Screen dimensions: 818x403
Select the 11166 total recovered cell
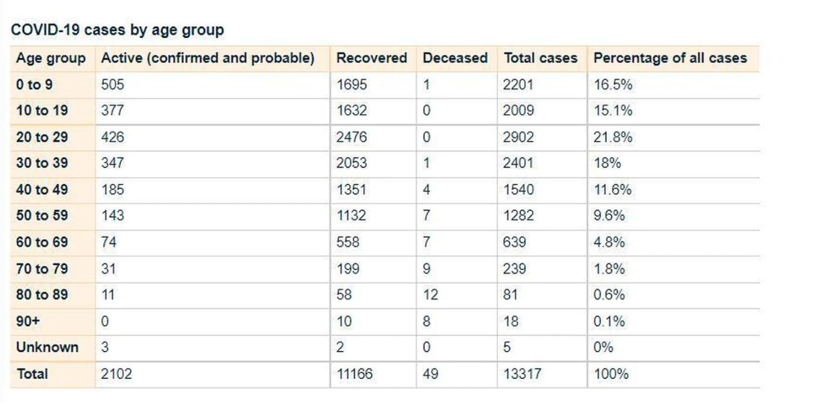[x=356, y=374]
